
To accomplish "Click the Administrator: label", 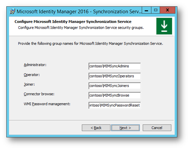I will click(x=35, y=65).
